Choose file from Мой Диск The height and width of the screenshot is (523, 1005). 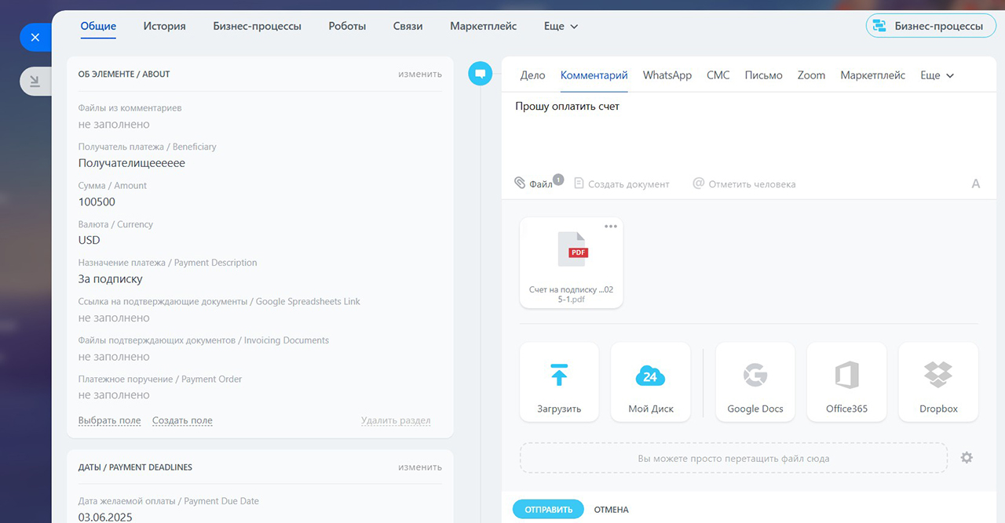(650, 383)
